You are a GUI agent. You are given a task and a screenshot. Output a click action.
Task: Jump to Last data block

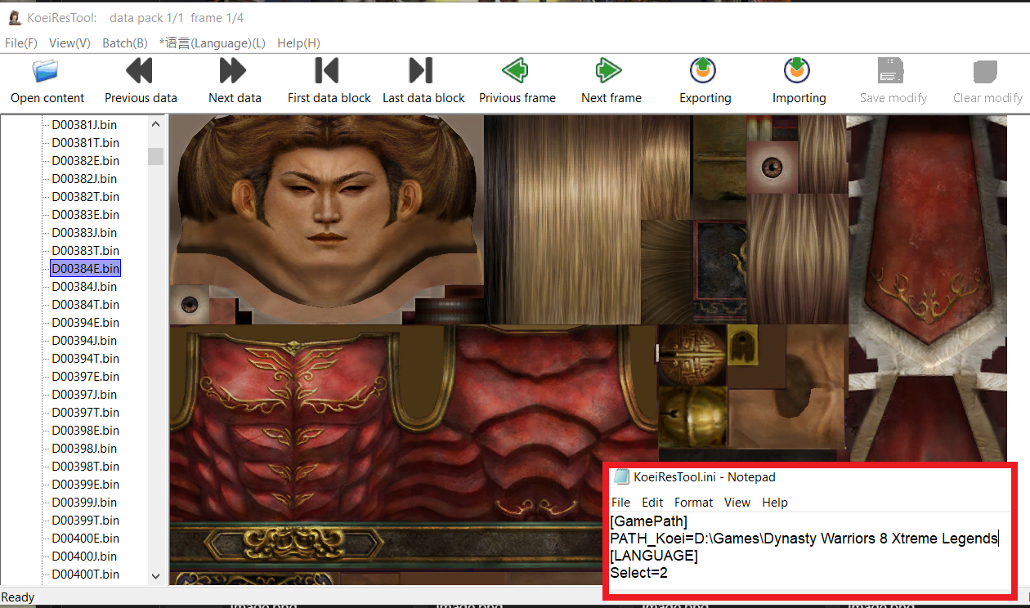[422, 71]
